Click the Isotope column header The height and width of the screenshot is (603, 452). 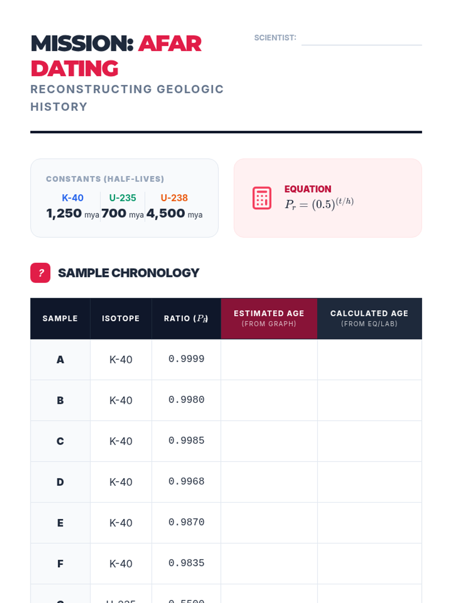click(121, 318)
